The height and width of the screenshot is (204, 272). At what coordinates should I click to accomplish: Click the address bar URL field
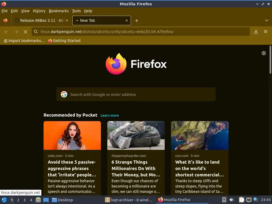click(x=141, y=32)
